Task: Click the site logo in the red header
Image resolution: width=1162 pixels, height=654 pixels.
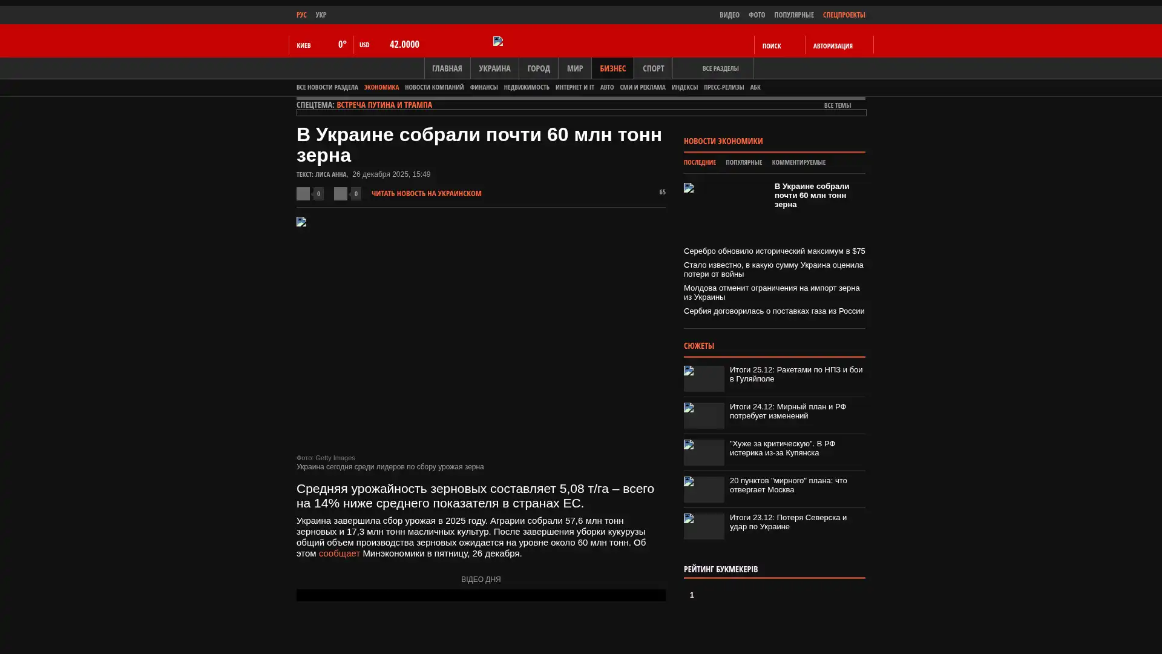Action: tap(498, 41)
